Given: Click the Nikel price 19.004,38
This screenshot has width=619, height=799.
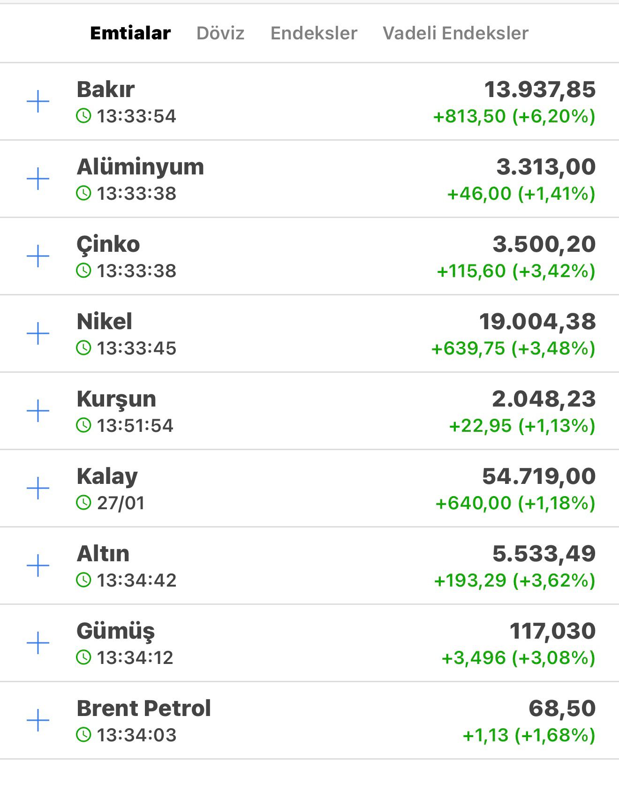Looking at the screenshot, I should click(537, 322).
